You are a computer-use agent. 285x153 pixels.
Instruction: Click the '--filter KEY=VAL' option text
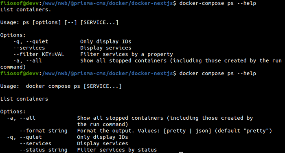coord(39,54)
